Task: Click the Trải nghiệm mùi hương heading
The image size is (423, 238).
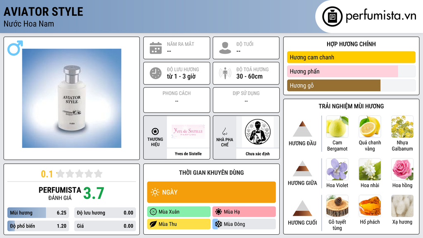Action: [x=351, y=106]
